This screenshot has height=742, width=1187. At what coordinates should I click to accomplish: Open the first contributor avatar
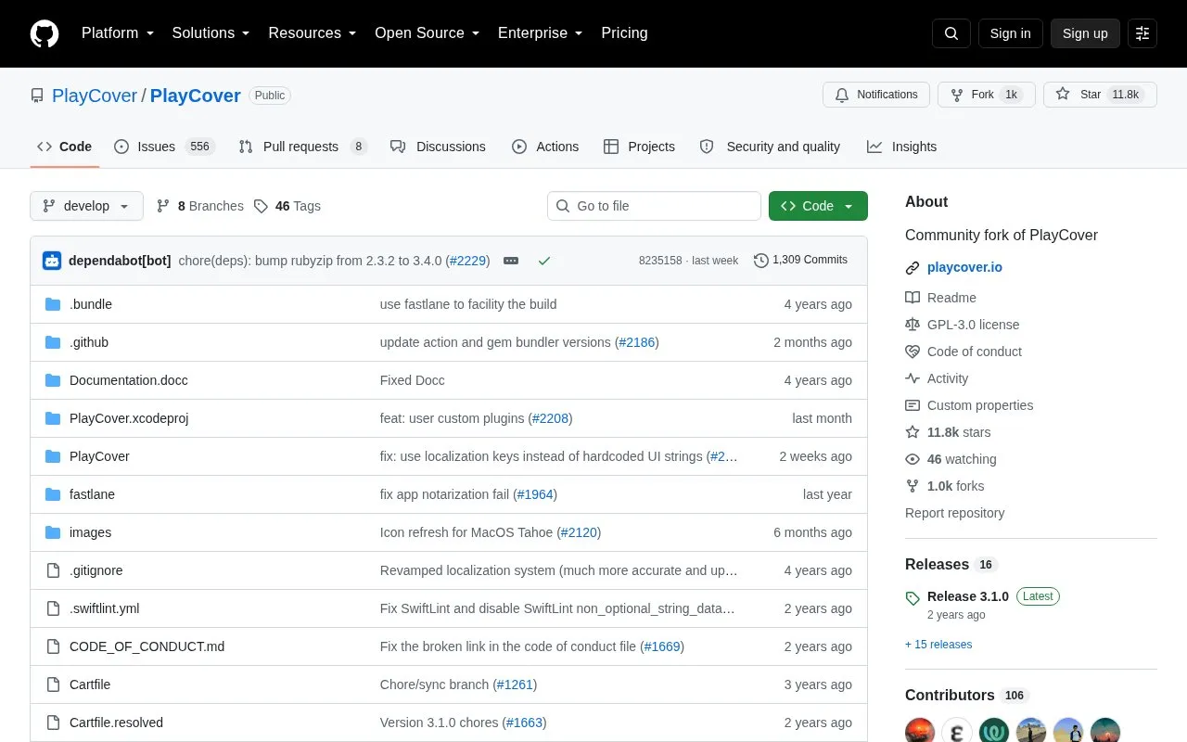point(920,732)
